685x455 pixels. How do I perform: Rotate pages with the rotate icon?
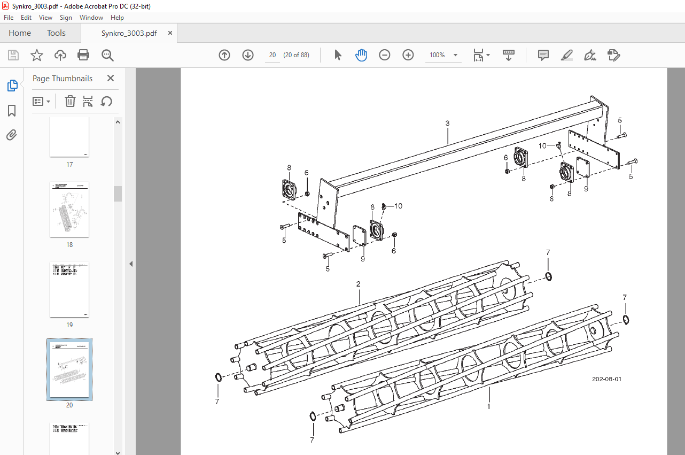(x=106, y=101)
